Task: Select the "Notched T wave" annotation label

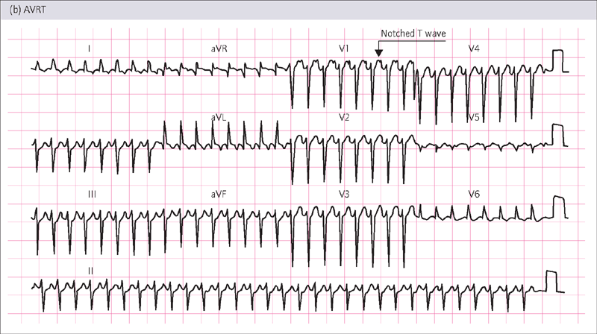Action: (x=413, y=34)
